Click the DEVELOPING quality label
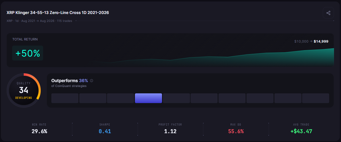 pyautogui.click(x=23, y=98)
